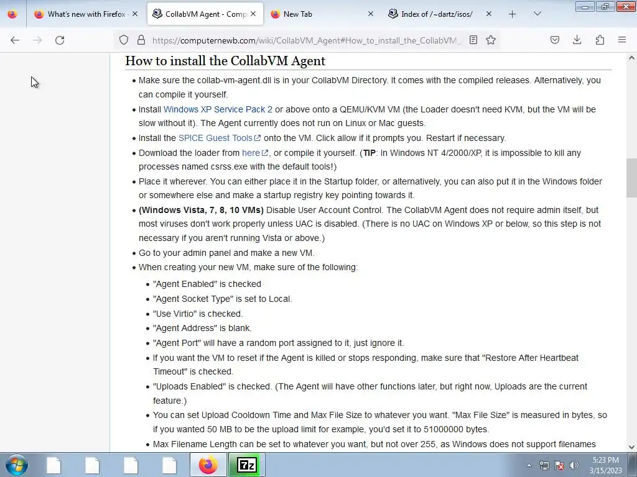Open the Firefox application menu
Viewport: 637px width, 477px height.
click(622, 40)
